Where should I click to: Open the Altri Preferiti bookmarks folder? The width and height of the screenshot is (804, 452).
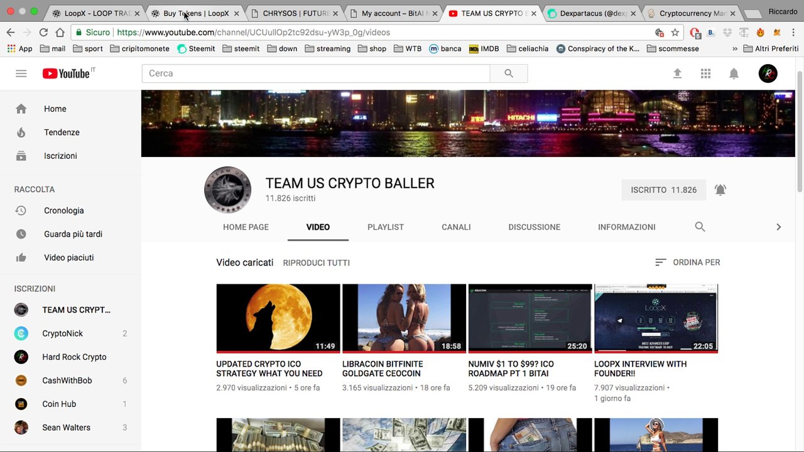pyautogui.click(x=771, y=48)
